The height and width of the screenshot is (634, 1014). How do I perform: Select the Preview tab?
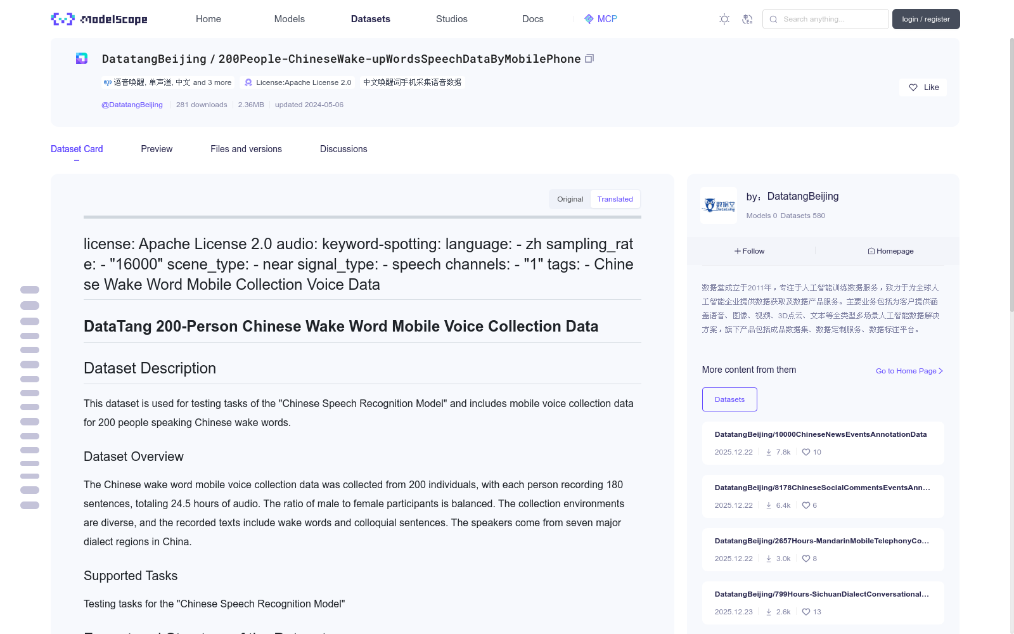157,149
